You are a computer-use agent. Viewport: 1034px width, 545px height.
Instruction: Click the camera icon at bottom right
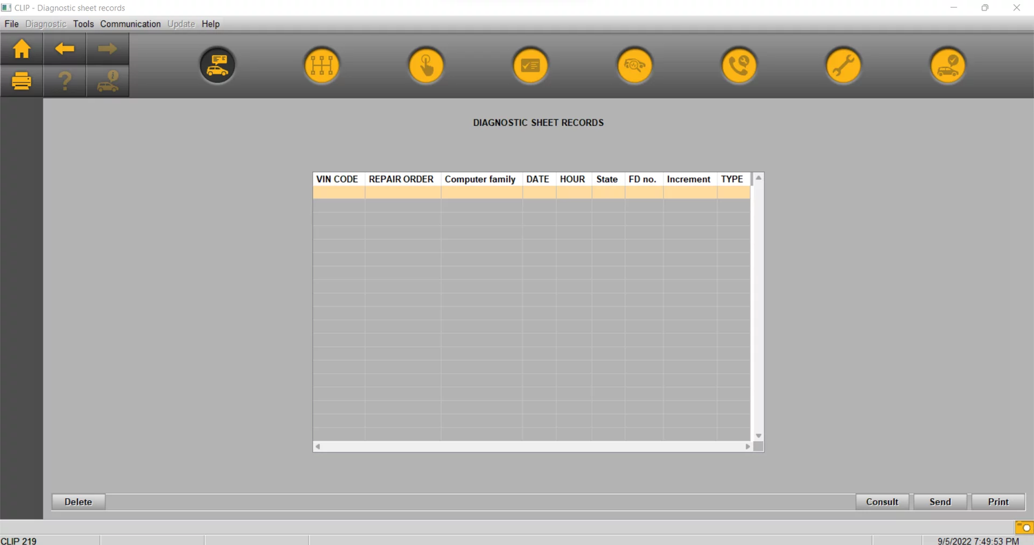1024,527
